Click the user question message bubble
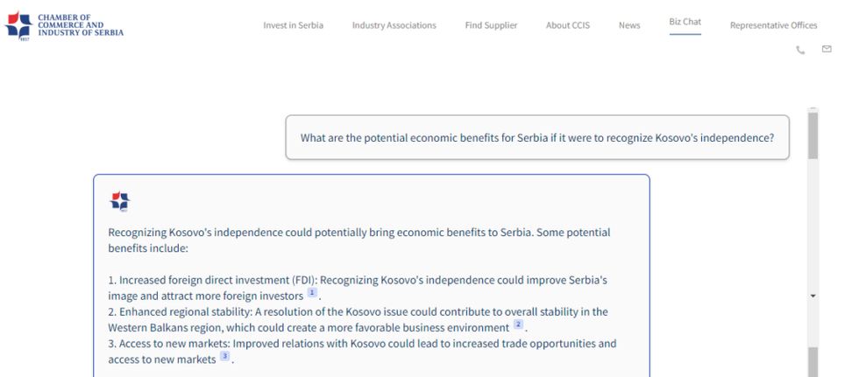Image resolution: width=859 pixels, height=377 pixels. [x=536, y=137]
